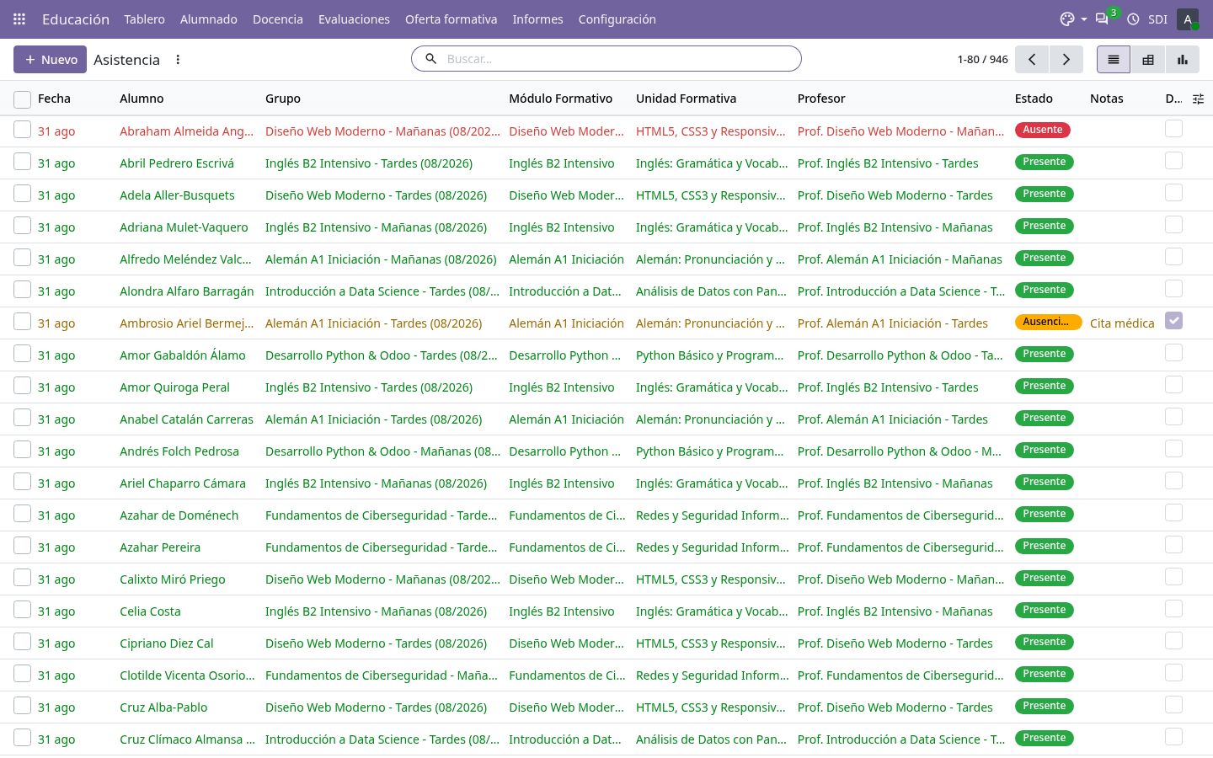This screenshot has height=758, width=1213.
Task: Select the row for Abraham Almeida
Action: point(23,130)
